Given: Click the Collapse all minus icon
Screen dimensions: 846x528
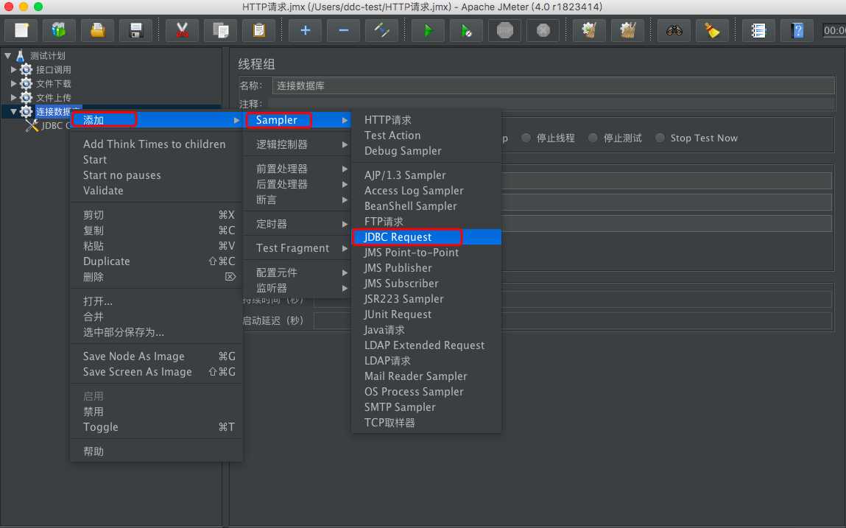Looking at the screenshot, I should 344,30.
